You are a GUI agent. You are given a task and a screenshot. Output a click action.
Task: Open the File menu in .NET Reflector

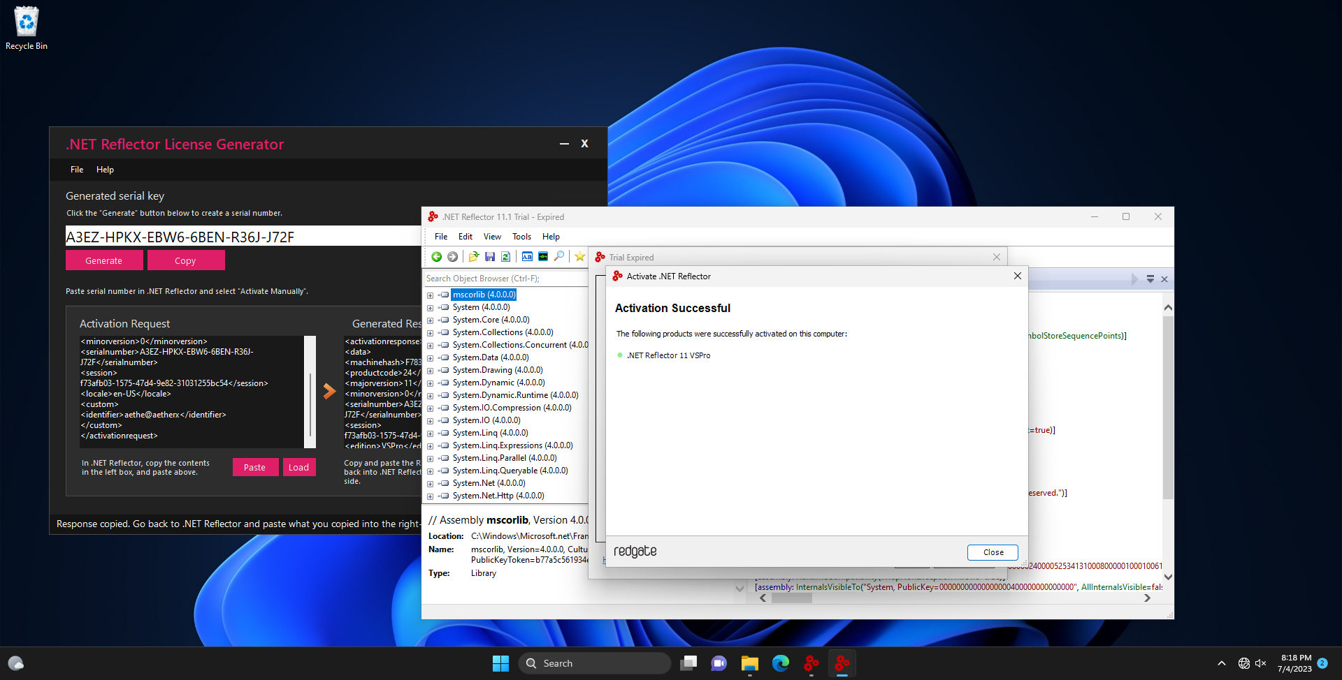[x=441, y=237]
